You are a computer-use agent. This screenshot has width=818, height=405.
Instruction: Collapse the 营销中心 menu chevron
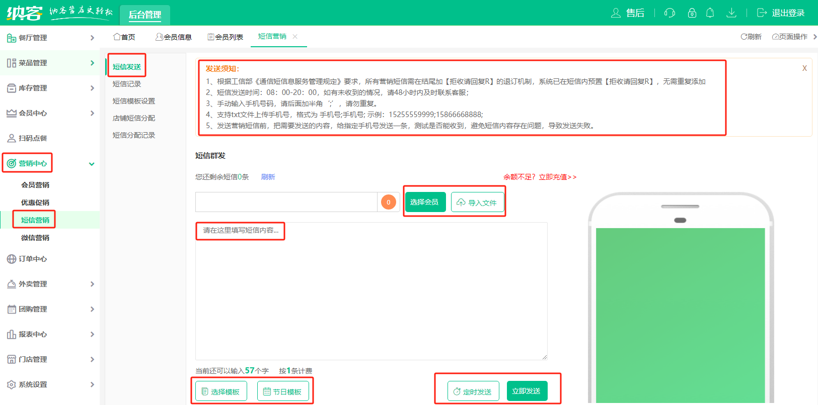[92, 164]
